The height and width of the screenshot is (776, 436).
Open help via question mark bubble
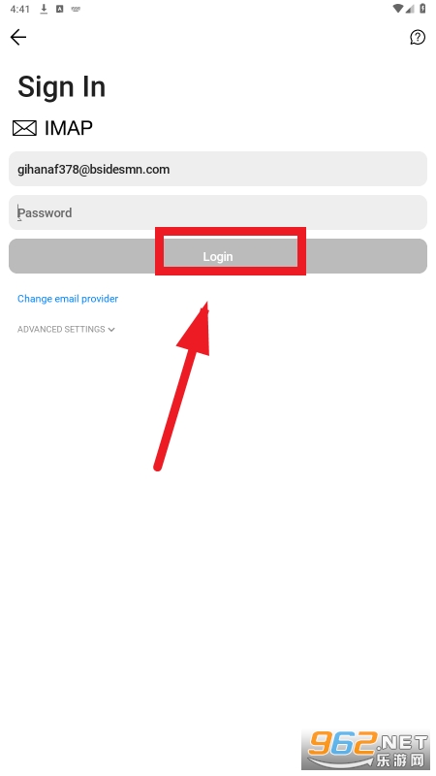tap(418, 37)
